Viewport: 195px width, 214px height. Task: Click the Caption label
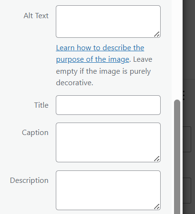tap(35, 133)
